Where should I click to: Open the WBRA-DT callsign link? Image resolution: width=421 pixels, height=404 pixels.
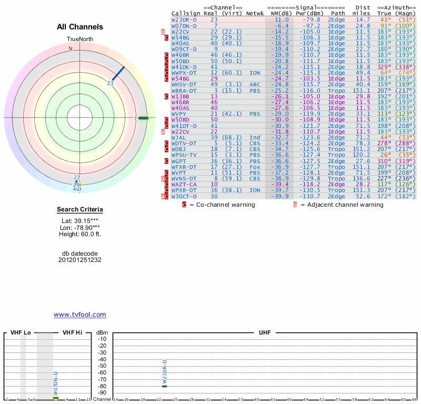coord(184,90)
